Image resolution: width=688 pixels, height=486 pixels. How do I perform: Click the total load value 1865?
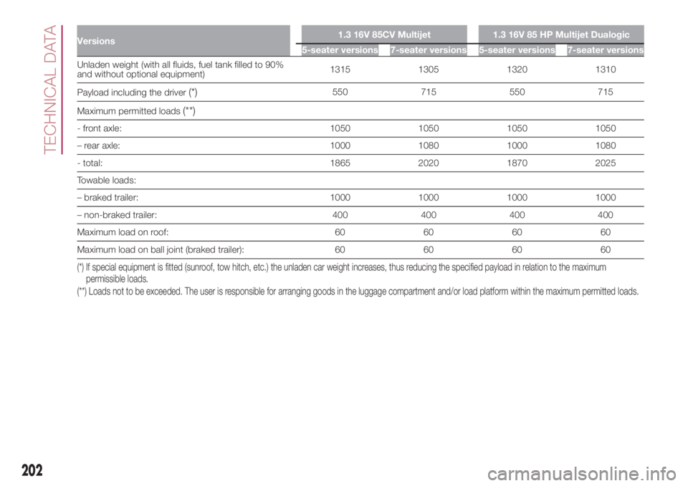(340, 163)
